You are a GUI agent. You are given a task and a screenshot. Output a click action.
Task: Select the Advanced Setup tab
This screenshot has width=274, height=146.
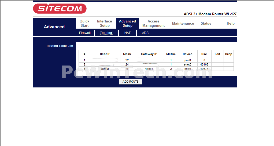[127, 23]
